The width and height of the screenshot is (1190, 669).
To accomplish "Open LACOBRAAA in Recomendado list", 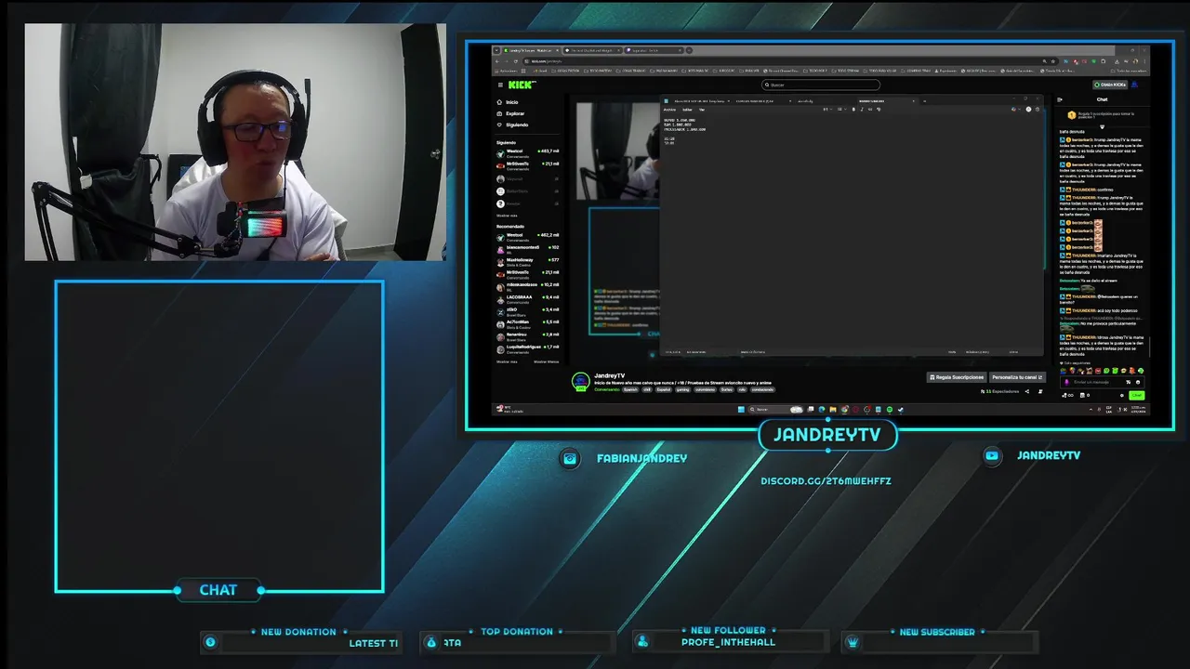I will (527, 299).
